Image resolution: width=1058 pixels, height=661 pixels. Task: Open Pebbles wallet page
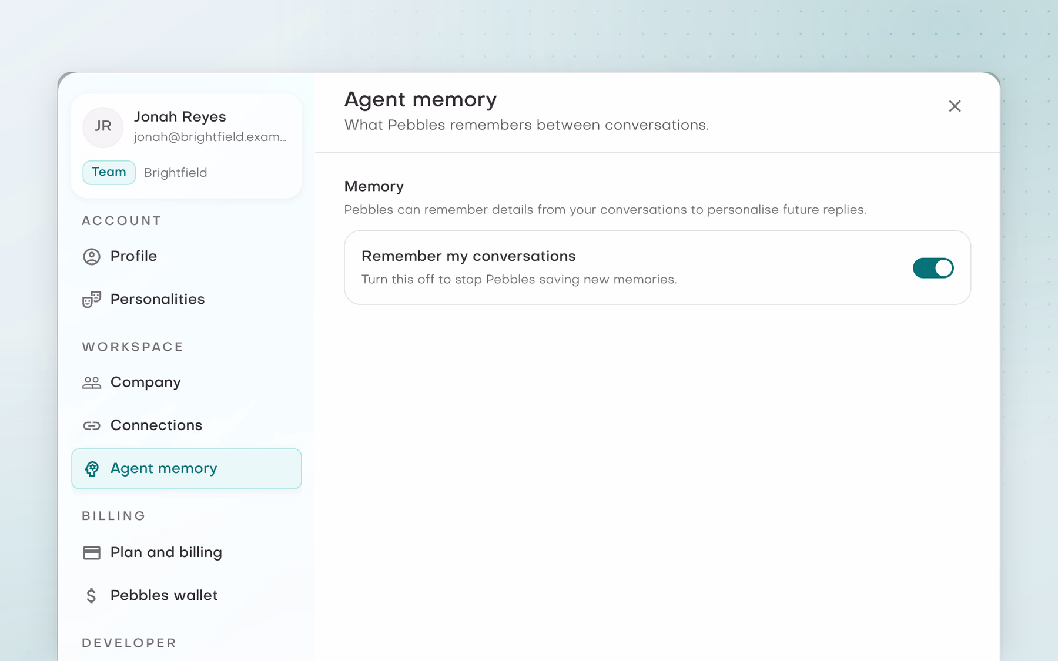[186, 596]
